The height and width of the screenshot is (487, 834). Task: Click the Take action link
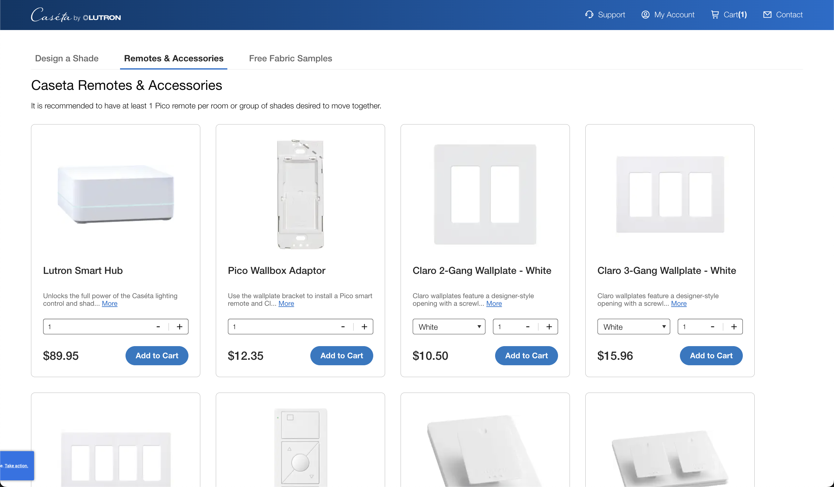click(16, 465)
